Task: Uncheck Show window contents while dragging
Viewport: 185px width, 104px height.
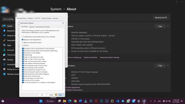Action: pyautogui.click(x=23, y=74)
